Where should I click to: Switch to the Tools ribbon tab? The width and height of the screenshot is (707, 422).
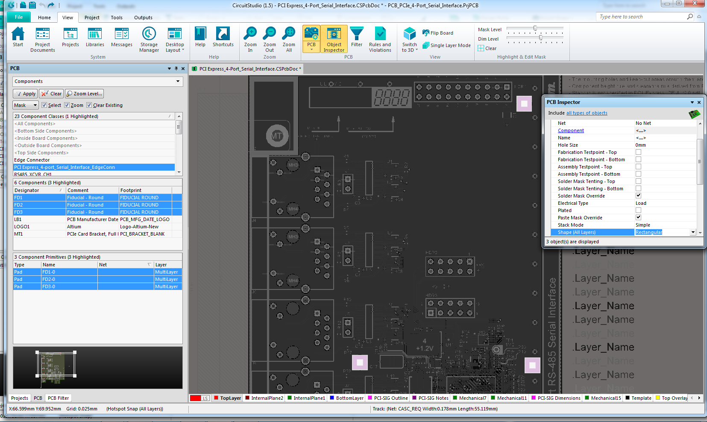pos(117,18)
